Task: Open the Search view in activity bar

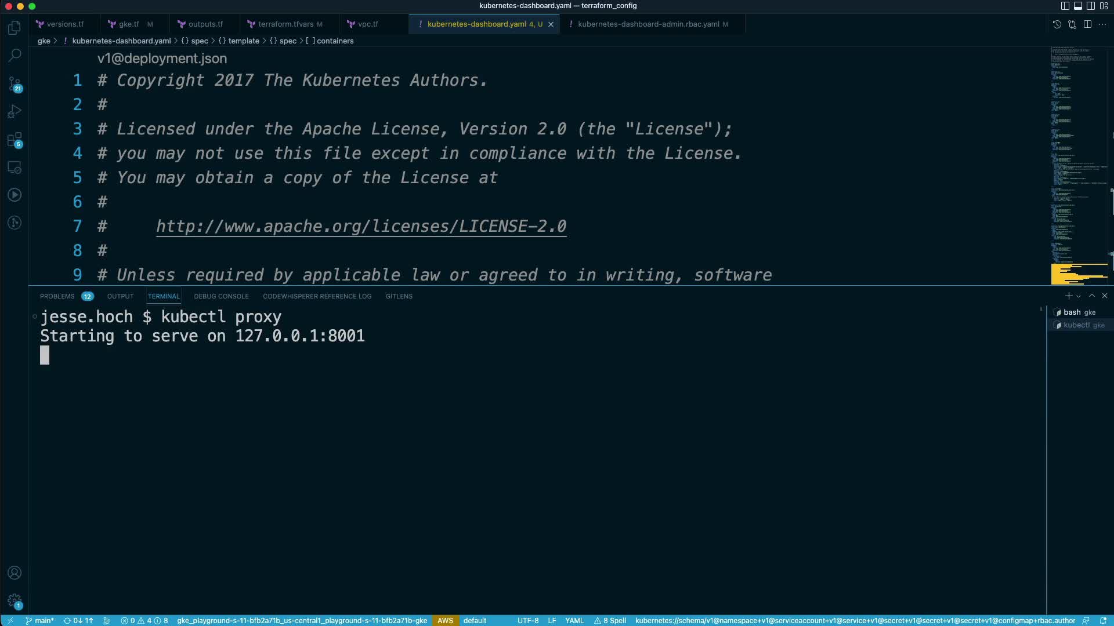Action: pos(15,56)
